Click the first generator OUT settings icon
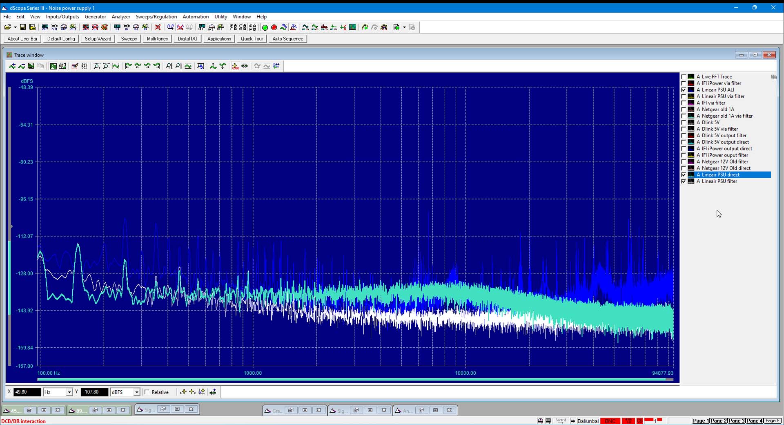 (x=45, y=27)
